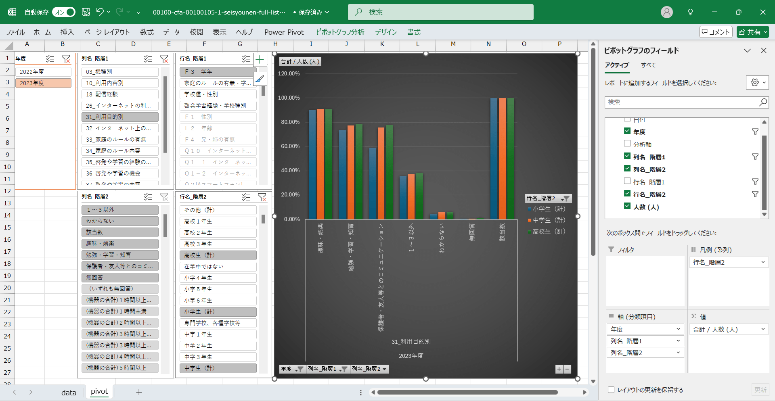This screenshot has width=775, height=401.
Task: Open 行名_階層2 dropdown in legend box
Action: click(763, 262)
